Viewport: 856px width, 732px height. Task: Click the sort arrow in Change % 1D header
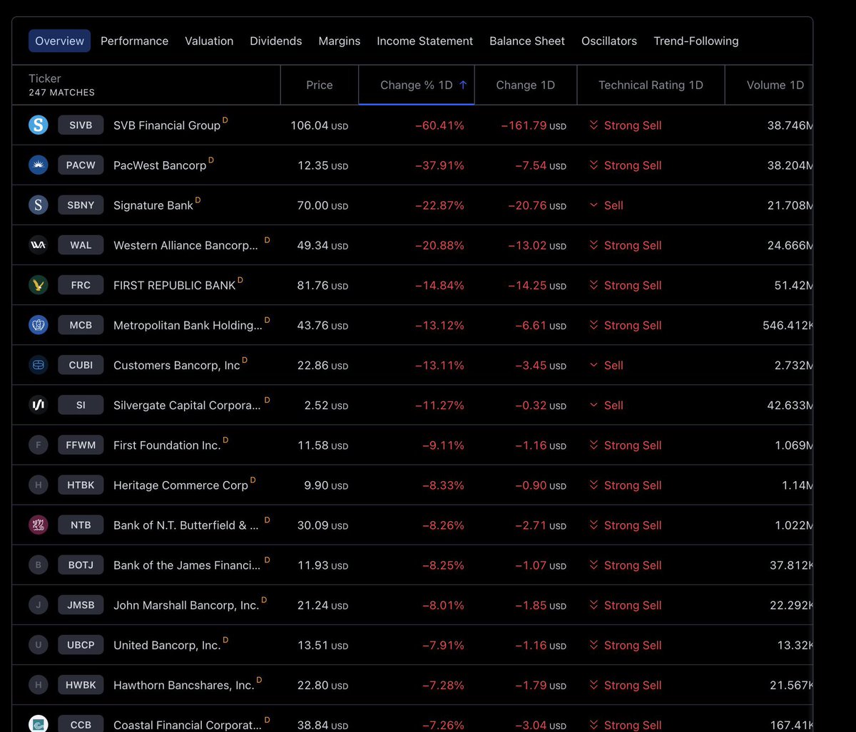click(x=463, y=85)
